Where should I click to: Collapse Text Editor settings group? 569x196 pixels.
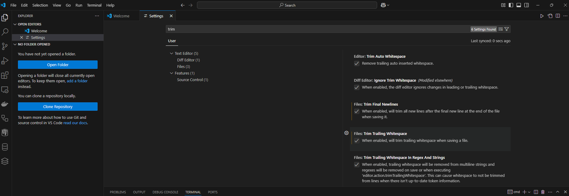[x=172, y=53]
